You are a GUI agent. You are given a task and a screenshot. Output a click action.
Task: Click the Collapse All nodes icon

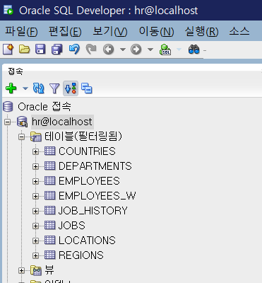pos(87,88)
